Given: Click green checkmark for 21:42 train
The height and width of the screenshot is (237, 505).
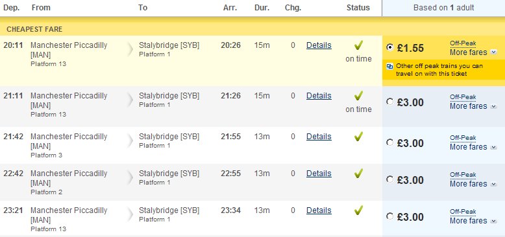Looking at the screenshot, I should click(358, 137).
